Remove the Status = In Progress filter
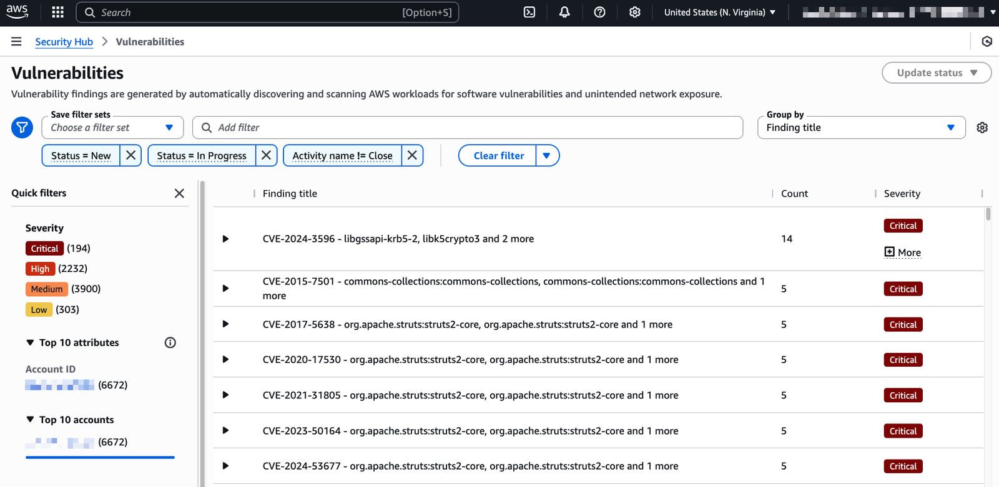The image size is (999, 487). point(266,155)
